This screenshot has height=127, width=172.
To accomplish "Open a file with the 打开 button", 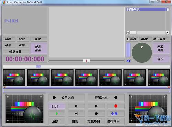I will [57, 106].
